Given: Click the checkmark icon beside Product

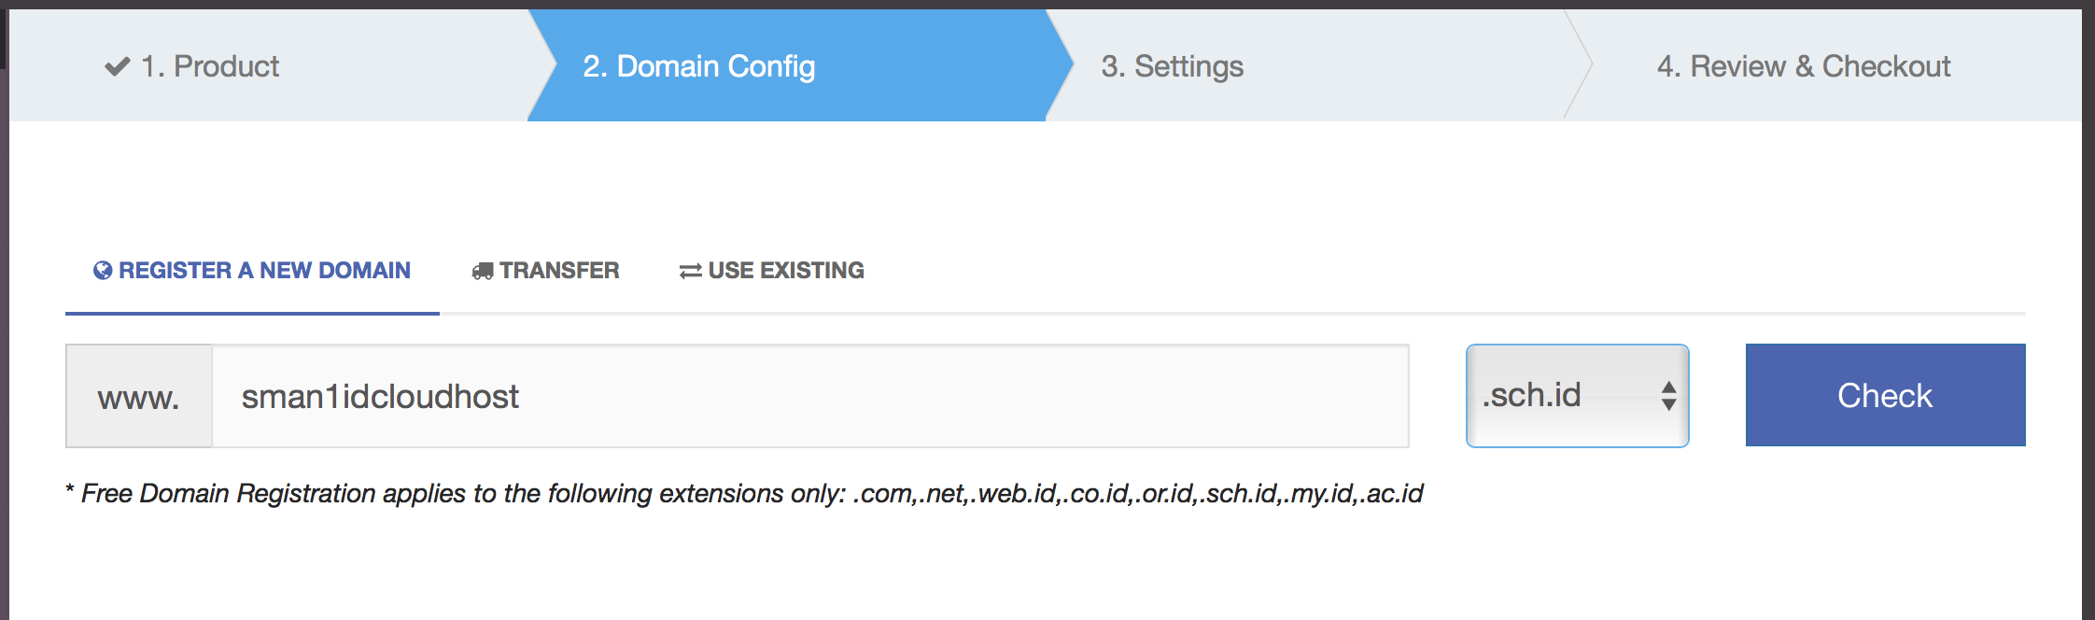Looking at the screenshot, I should point(117,66).
